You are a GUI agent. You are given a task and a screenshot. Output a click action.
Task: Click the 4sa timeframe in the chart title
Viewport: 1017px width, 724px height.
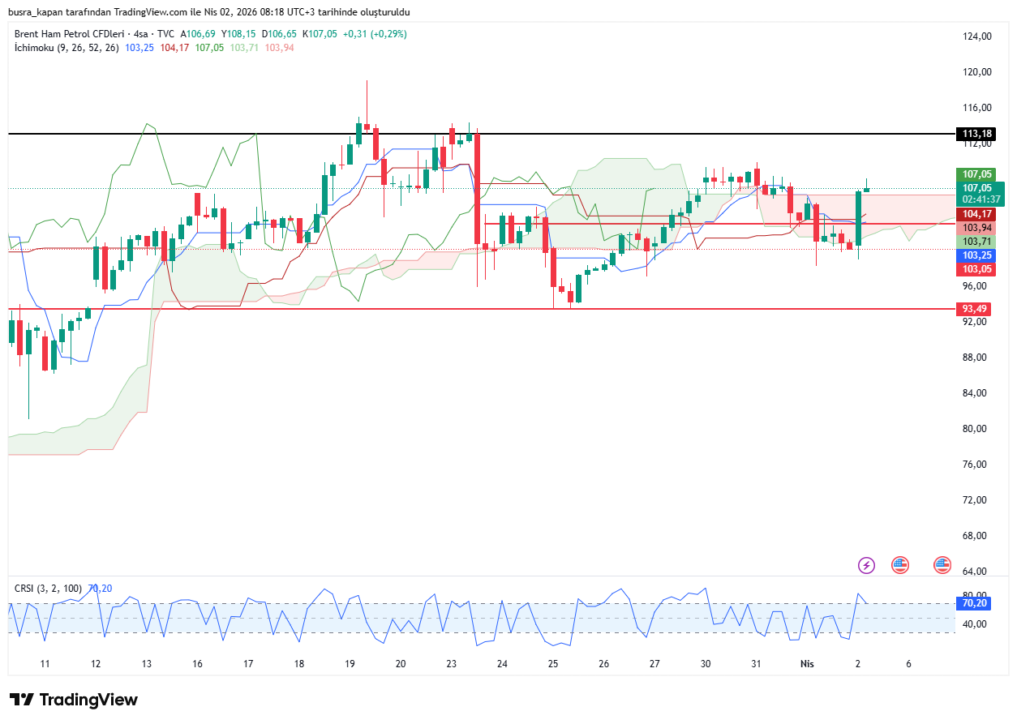tap(144, 34)
